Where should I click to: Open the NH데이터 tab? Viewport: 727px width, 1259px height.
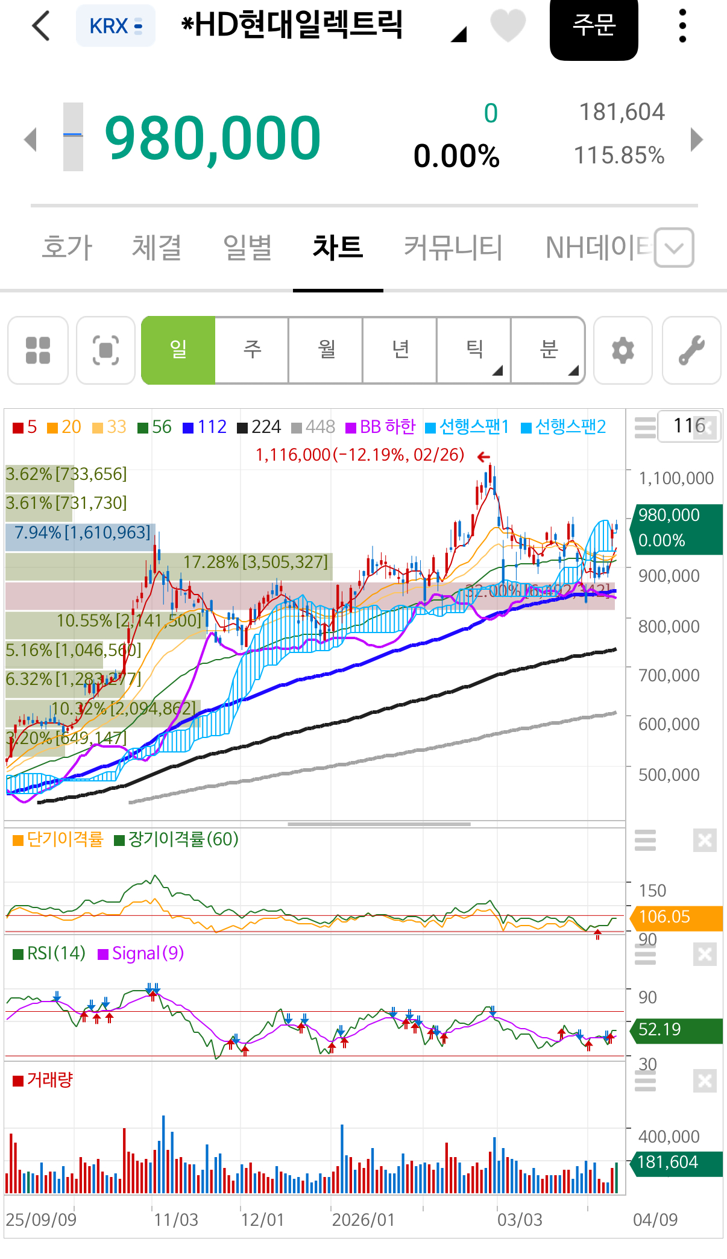click(598, 247)
